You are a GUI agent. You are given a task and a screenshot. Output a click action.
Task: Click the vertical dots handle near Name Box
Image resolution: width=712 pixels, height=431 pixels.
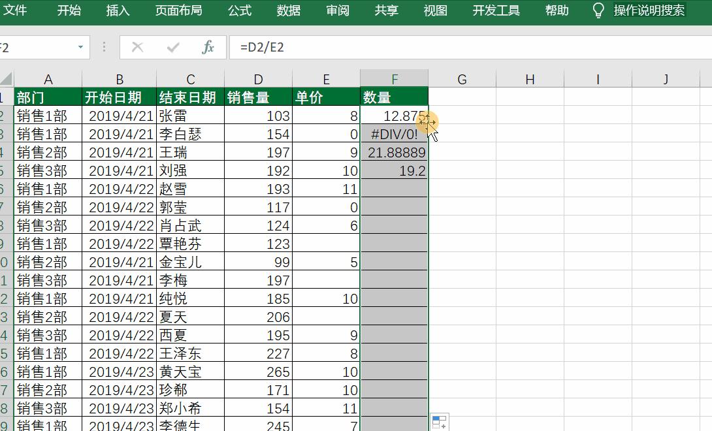click(x=103, y=47)
